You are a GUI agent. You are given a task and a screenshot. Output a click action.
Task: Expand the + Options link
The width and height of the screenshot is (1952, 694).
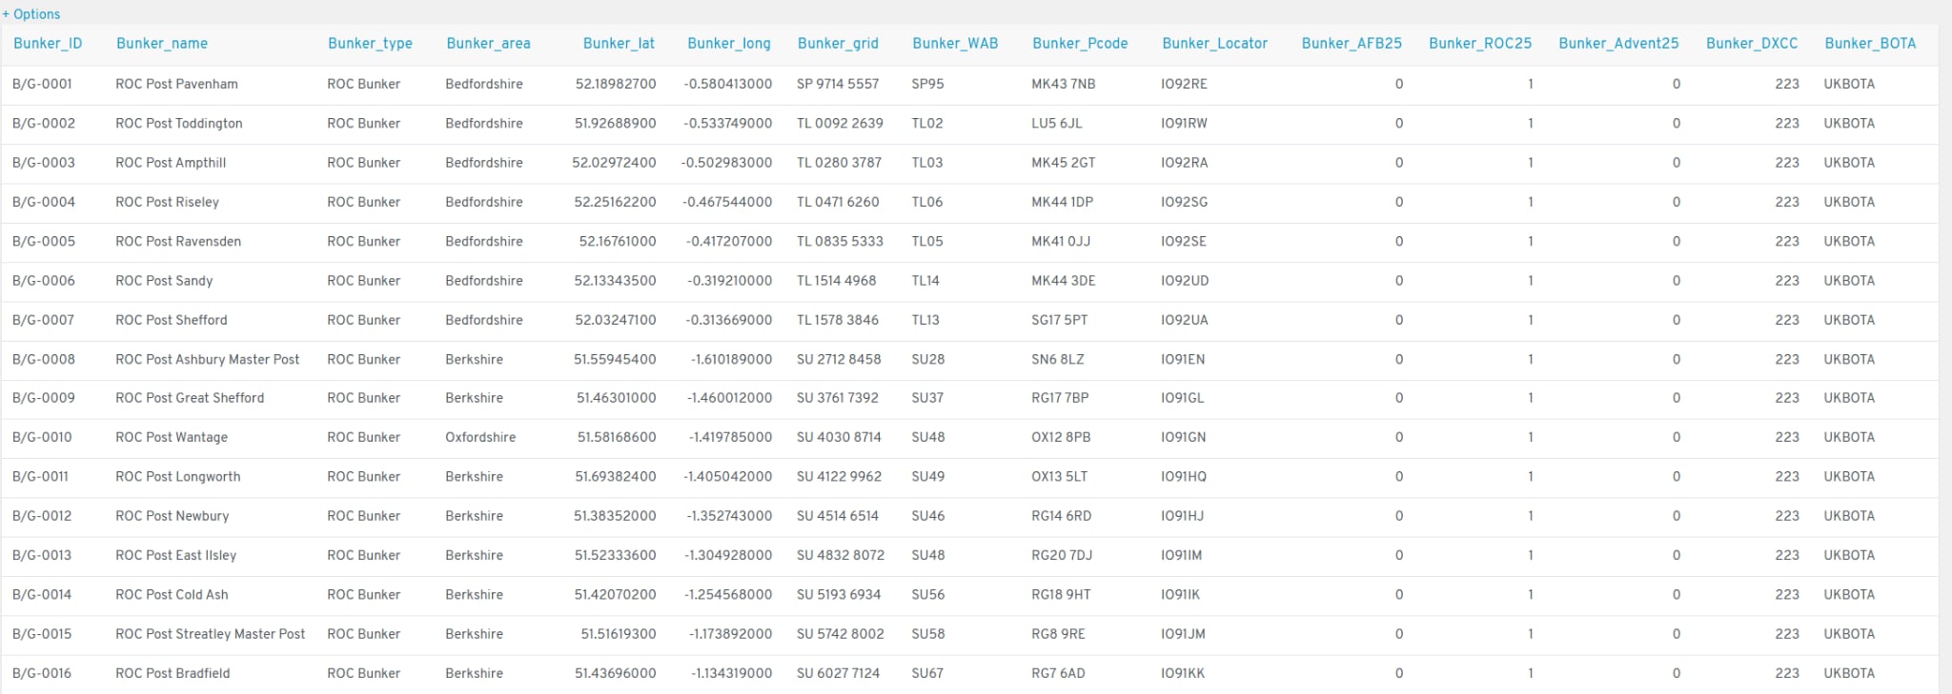[31, 14]
